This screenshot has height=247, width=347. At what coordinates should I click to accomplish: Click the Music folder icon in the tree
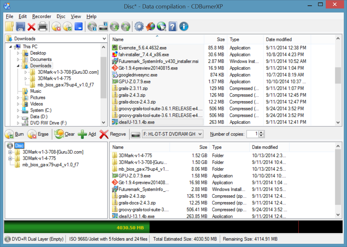tap(25, 91)
